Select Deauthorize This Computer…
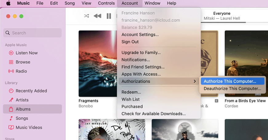 click(x=232, y=89)
